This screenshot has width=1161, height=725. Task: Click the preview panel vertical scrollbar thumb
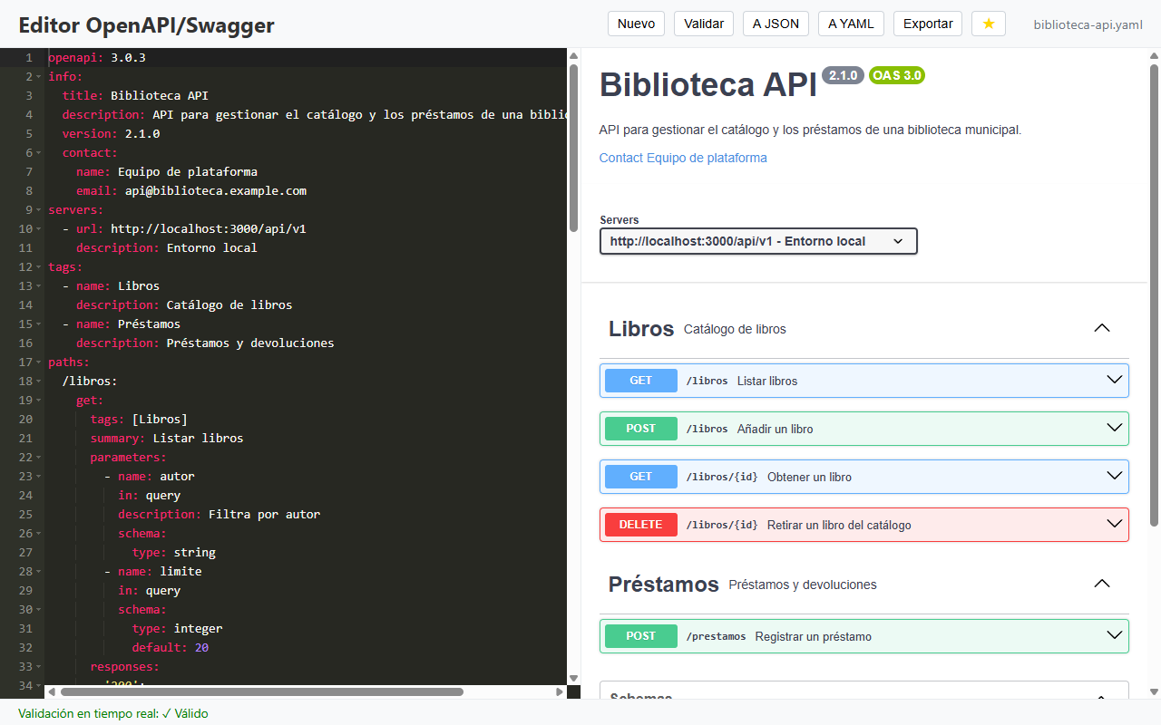point(1154,295)
